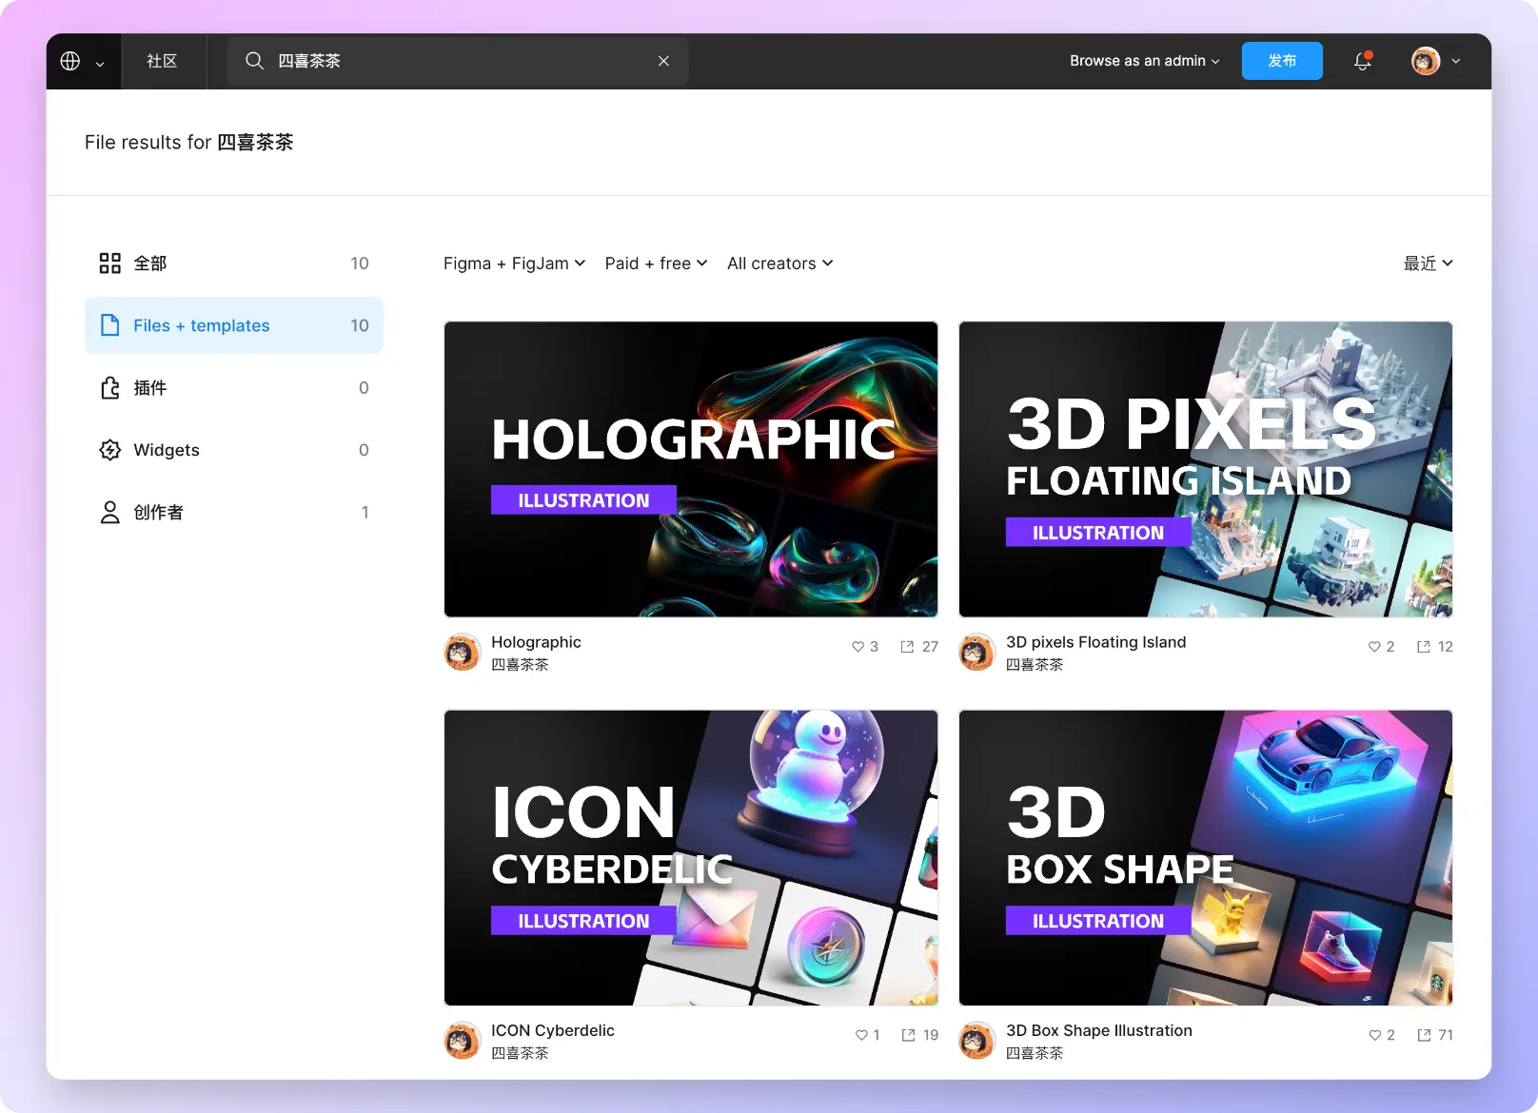
Task: Click the globe icon in top bar
Action: (x=70, y=61)
